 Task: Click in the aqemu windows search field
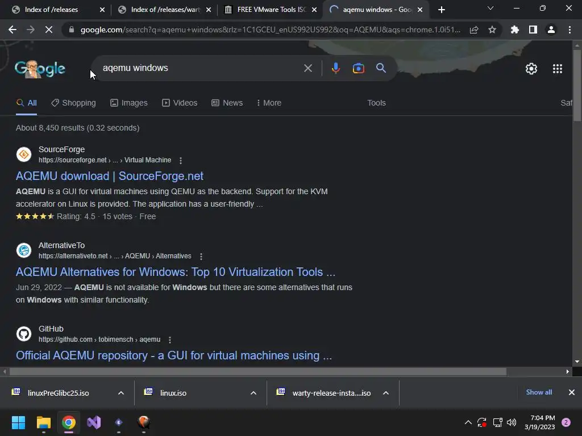coord(201,68)
